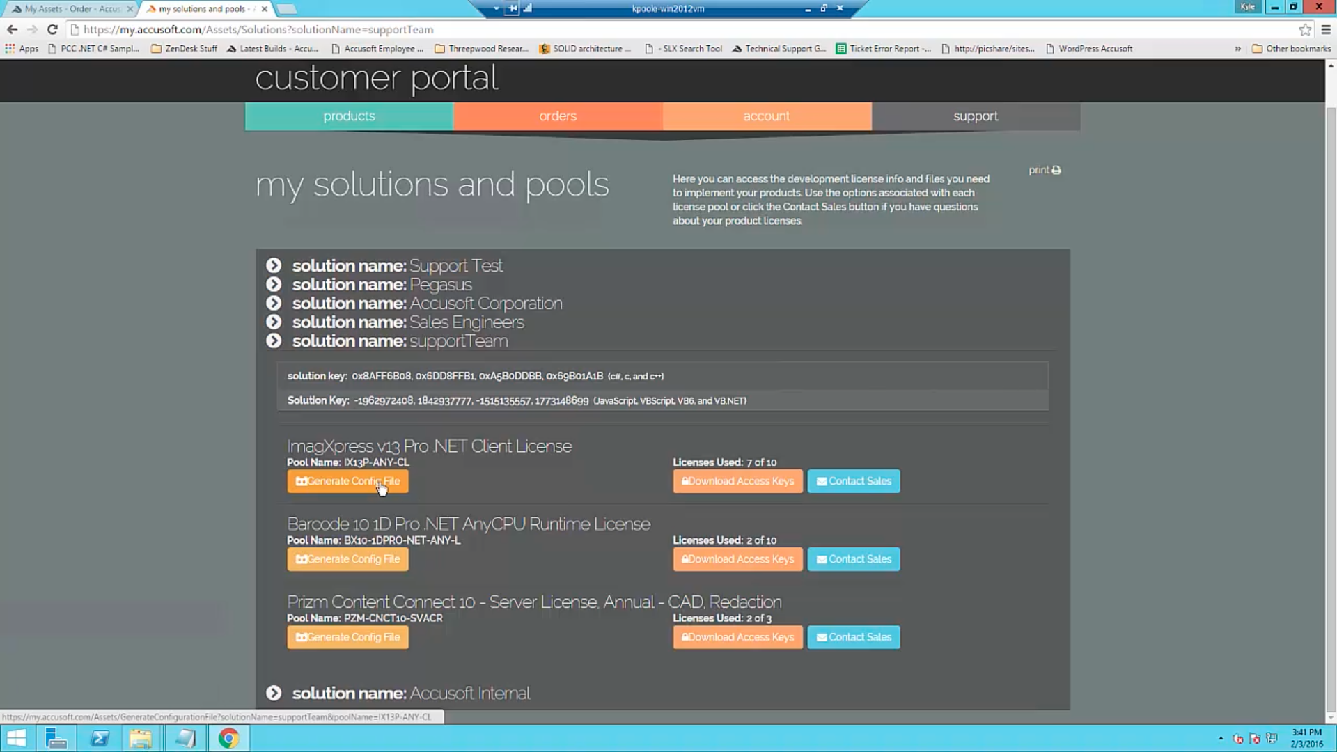
Task: Bookmark this page with the star icon
Action: click(x=1305, y=29)
